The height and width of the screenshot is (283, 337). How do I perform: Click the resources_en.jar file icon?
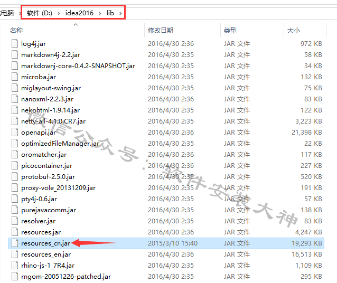pos(15,254)
